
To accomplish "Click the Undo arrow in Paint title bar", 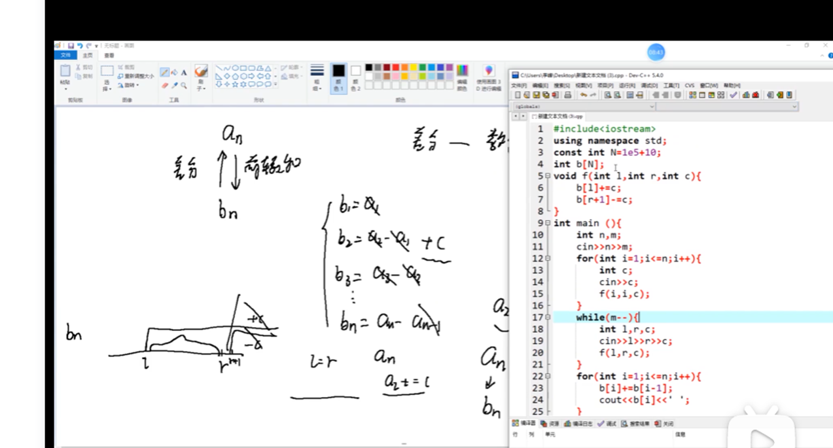I will click(x=80, y=46).
